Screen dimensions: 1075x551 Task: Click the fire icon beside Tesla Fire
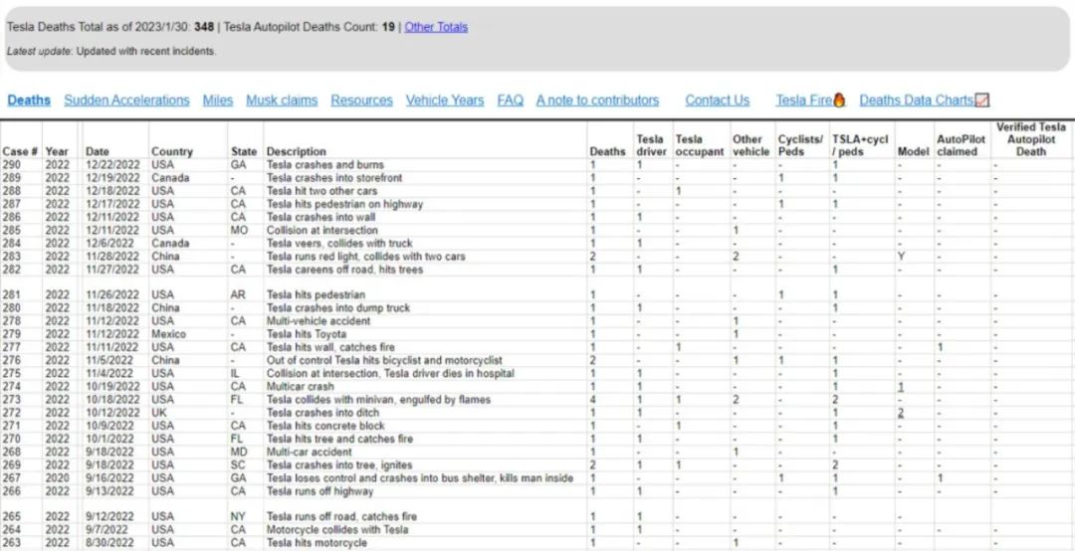(839, 100)
